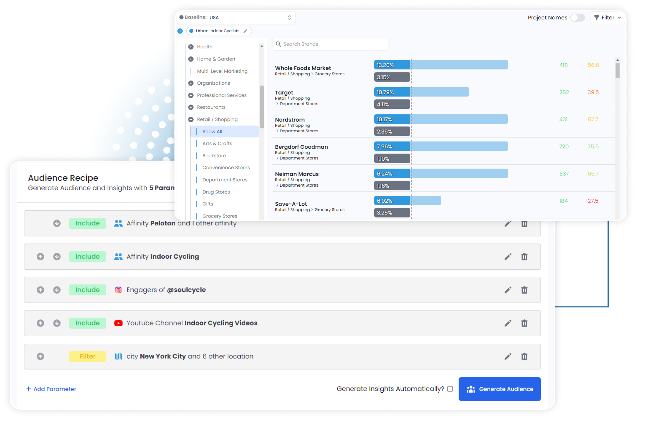Image resolution: width=645 pixels, height=429 pixels.
Task: Toggle Include tag on Indoor Cycling row
Action: pyautogui.click(x=87, y=257)
